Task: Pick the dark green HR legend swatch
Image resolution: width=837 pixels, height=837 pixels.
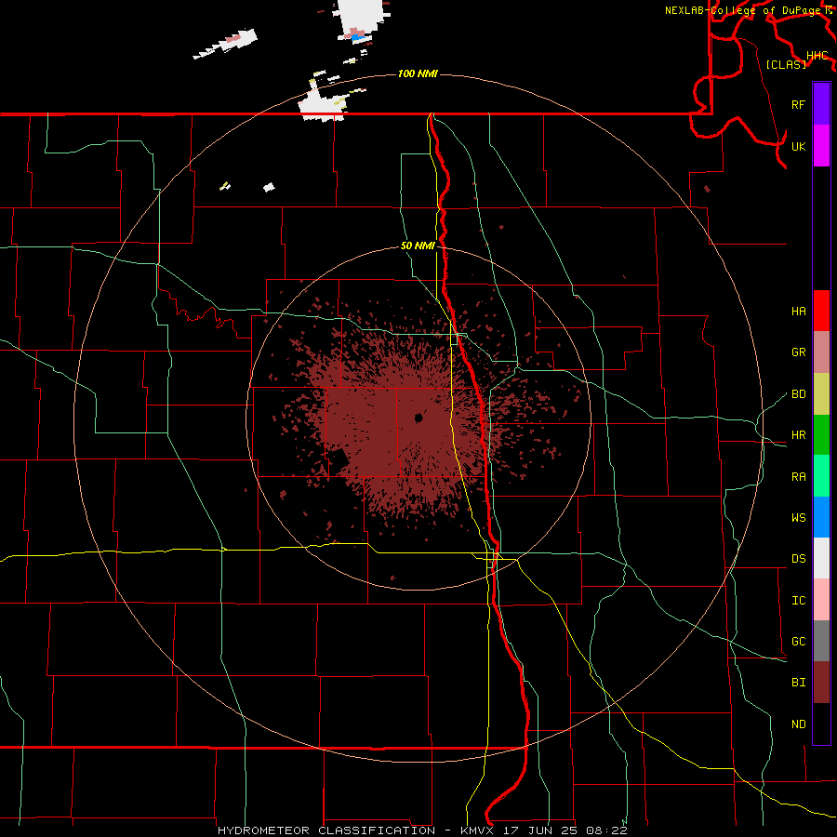Action: tap(821, 434)
